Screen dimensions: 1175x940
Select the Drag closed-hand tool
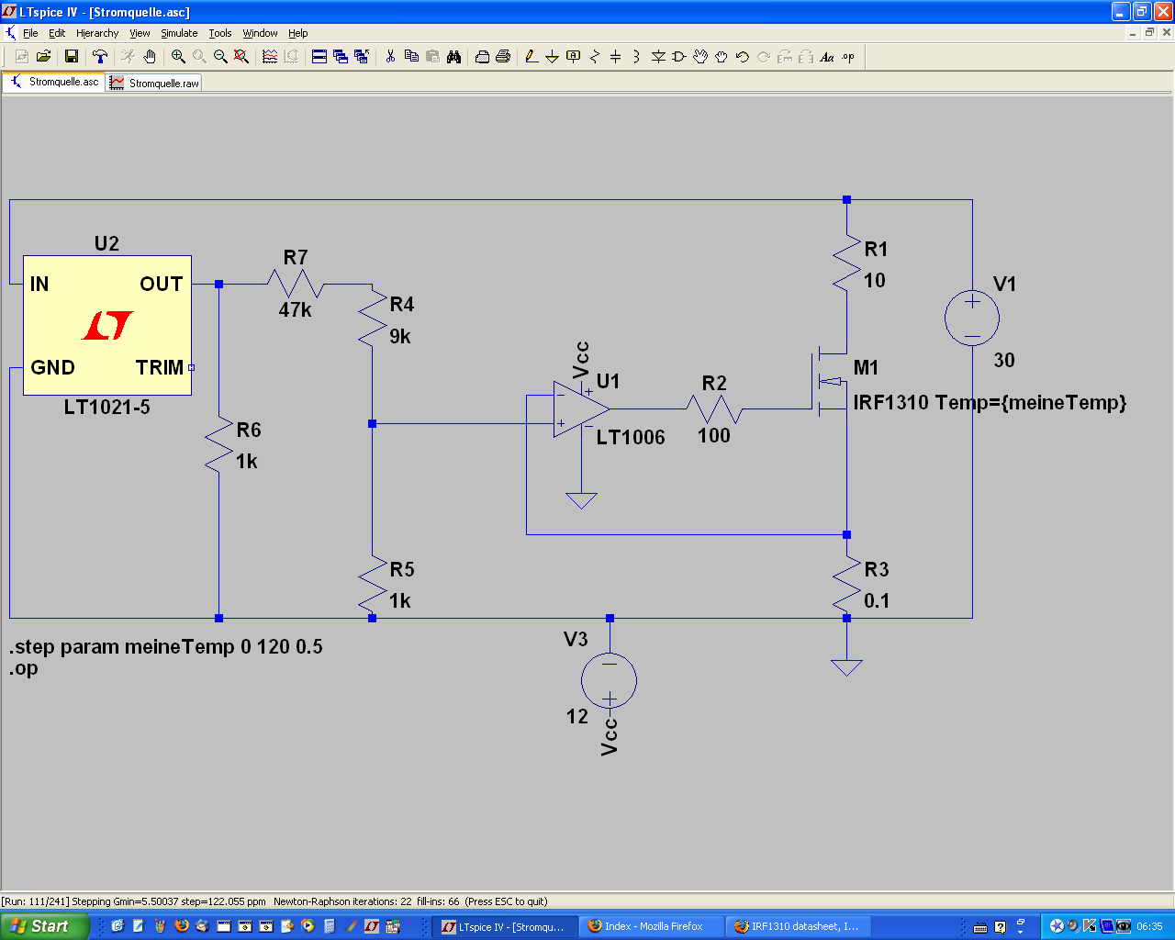click(x=722, y=57)
